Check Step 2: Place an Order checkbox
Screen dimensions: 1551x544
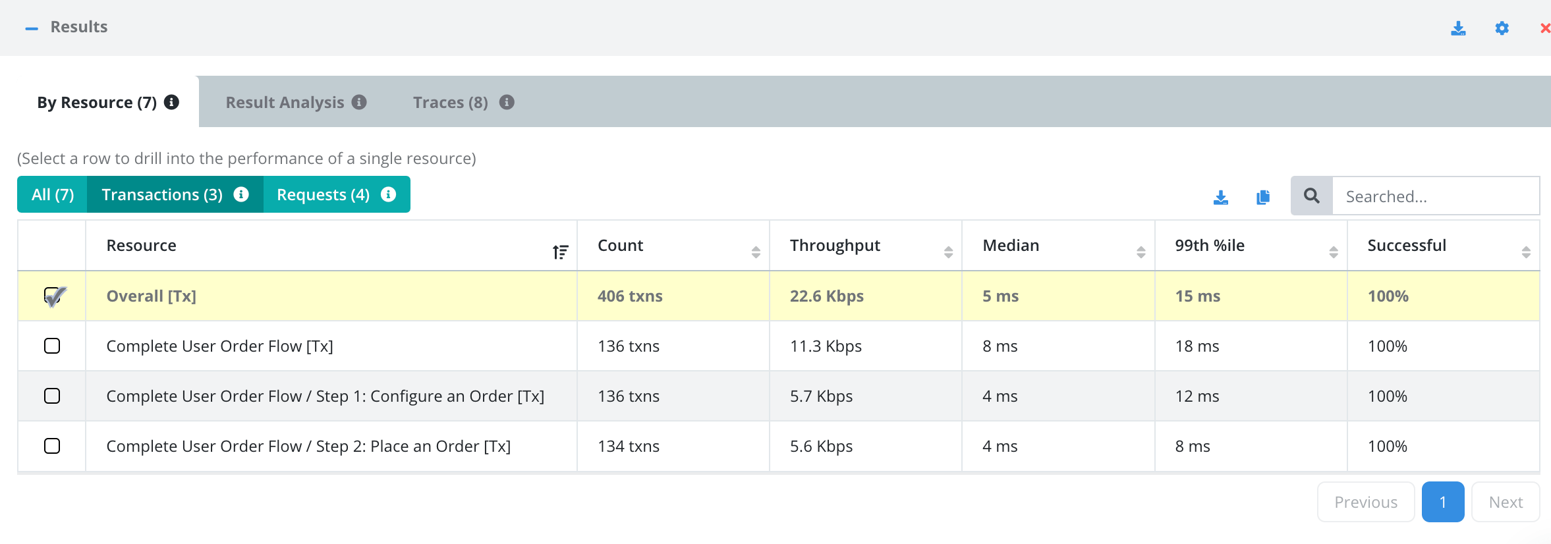[x=52, y=446]
